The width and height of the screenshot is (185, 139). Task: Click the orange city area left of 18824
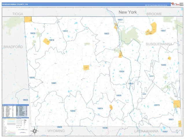point(111,107)
